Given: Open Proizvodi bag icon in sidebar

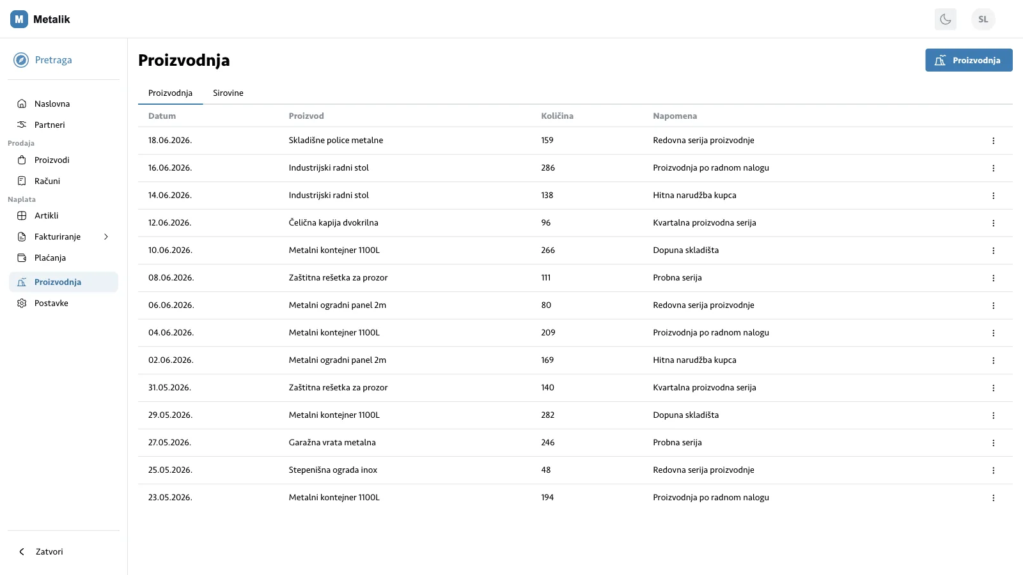Looking at the screenshot, I should point(22,160).
